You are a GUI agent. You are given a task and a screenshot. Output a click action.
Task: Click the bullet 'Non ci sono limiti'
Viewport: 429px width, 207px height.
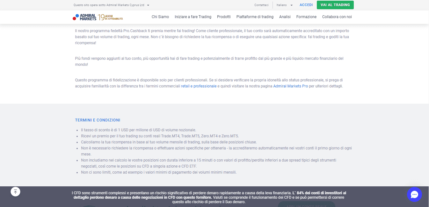159,172
